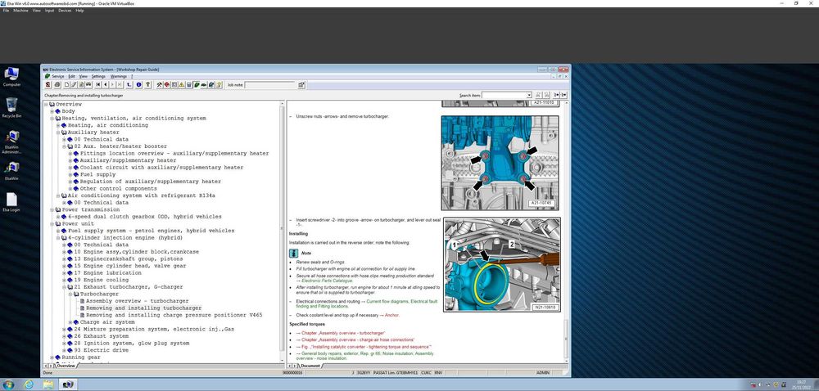Open Assembly overview - charge-air hose connections link
Viewport: 819px width, 391px height.
click(358, 339)
